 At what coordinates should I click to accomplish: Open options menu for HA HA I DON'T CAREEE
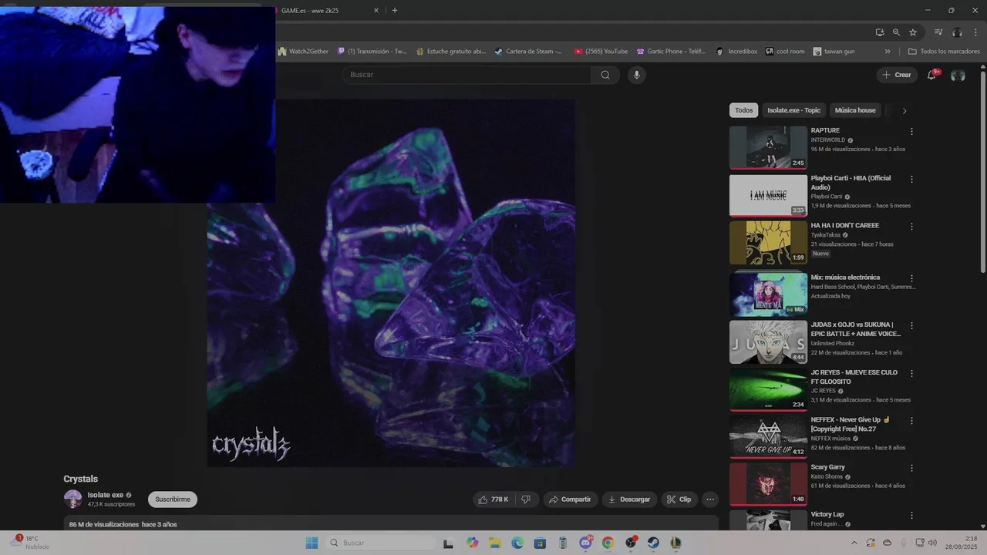click(x=911, y=227)
